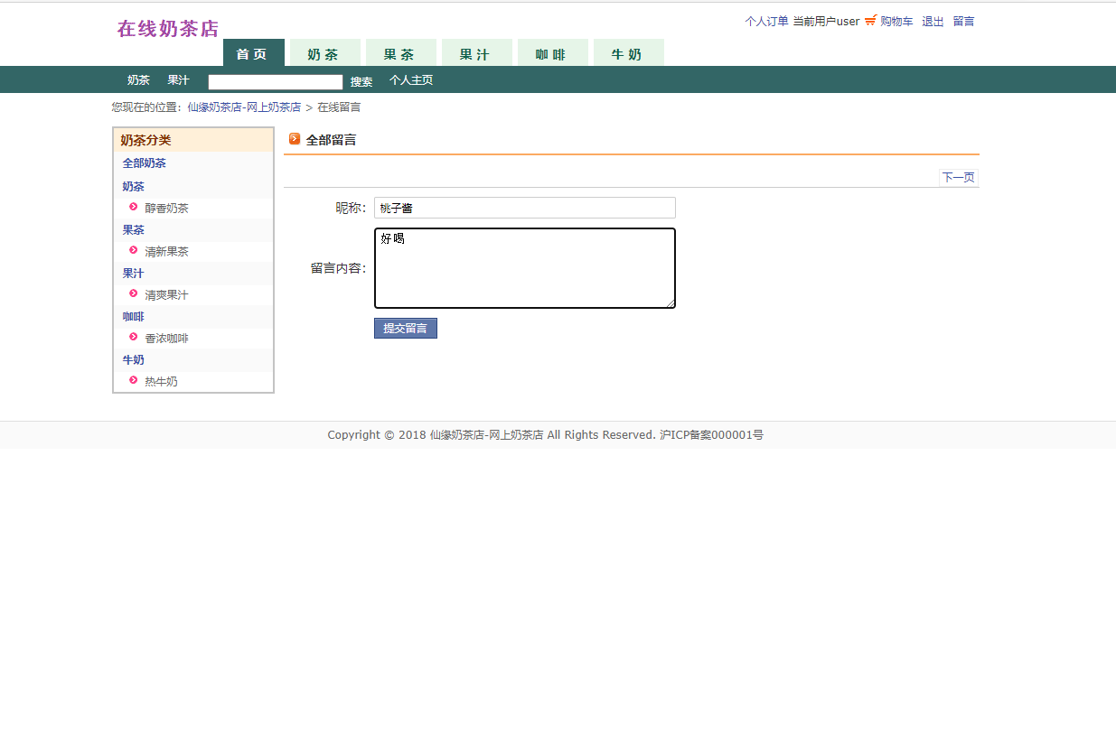Image resolution: width=1116 pixels, height=744 pixels.
Task: Select 奶茶 in the green navigation bar
Action: [137, 79]
